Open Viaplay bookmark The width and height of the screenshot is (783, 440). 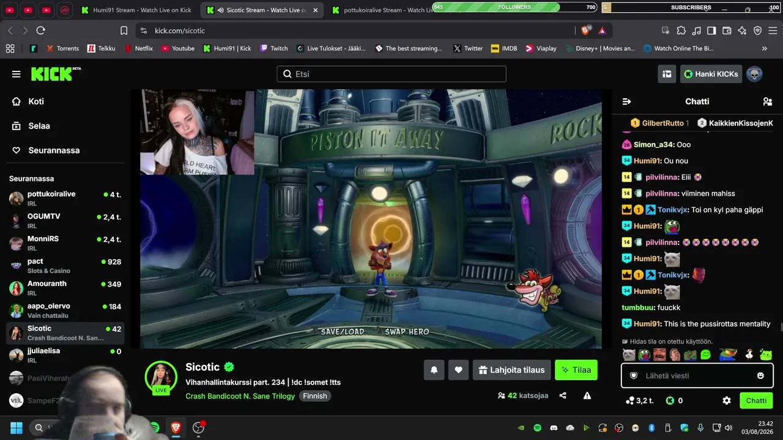pos(540,48)
